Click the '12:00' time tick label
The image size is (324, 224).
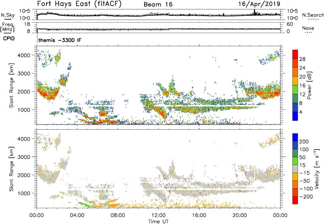158,216
